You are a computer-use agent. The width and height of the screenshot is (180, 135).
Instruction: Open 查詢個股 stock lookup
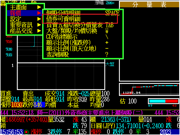tap(57, 55)
